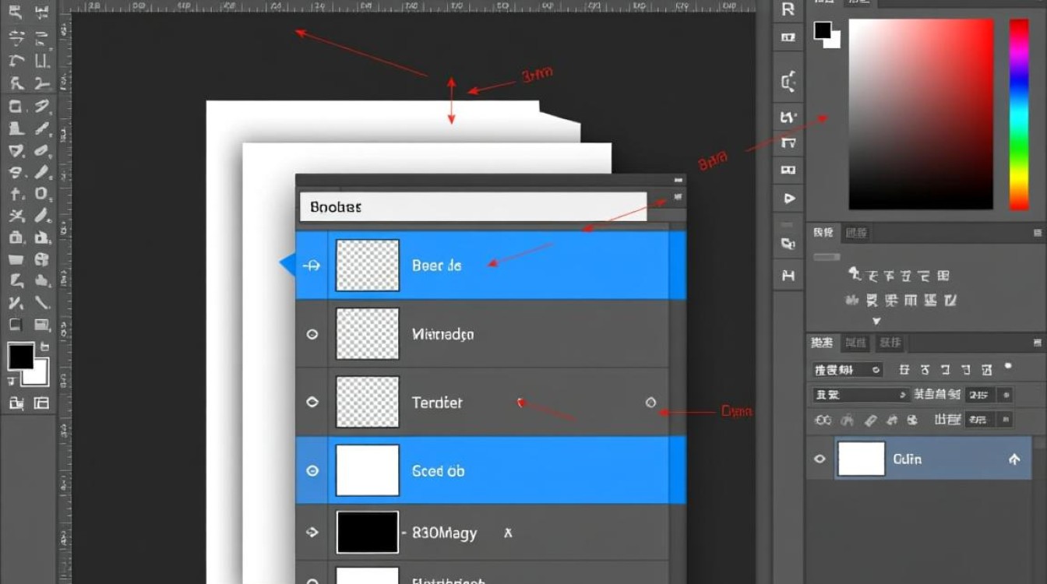Select the rectangular marquee tool in left toolbar

coord(16,106)
